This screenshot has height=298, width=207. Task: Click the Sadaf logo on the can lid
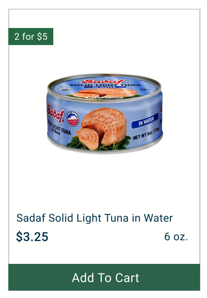103,82
